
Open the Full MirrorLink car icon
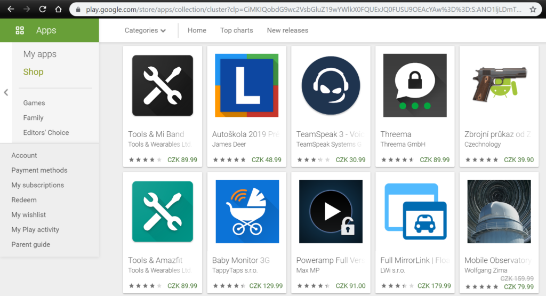click(x=415, y=212)
